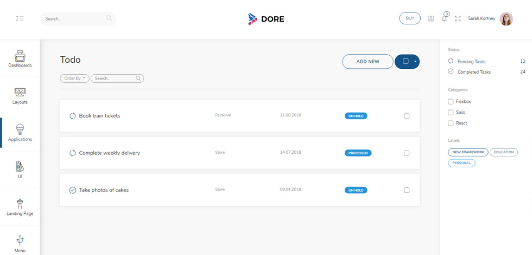Image resolution: width=532 pixels, height=255 pixels.
Task: Check the Take photos of cakes checkbox
Action: pos(407,190)
